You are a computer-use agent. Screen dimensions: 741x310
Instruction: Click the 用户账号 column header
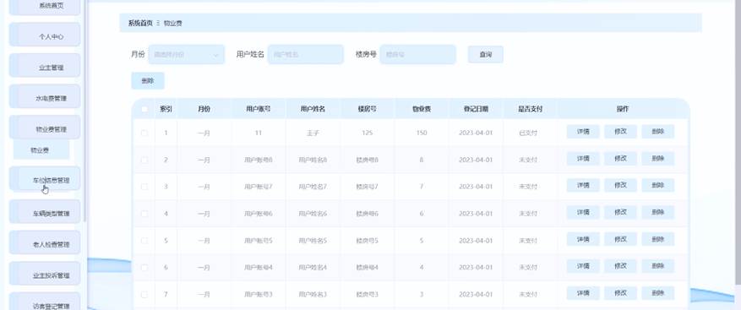coord(259,109)
